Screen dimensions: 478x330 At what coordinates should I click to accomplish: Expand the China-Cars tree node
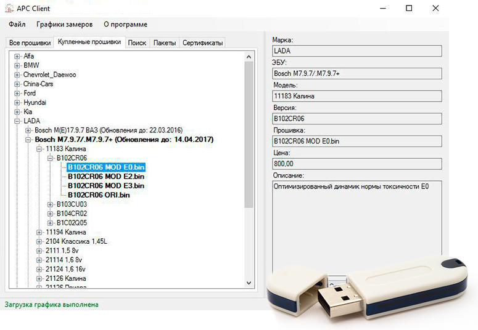click(x=17, y=84)
